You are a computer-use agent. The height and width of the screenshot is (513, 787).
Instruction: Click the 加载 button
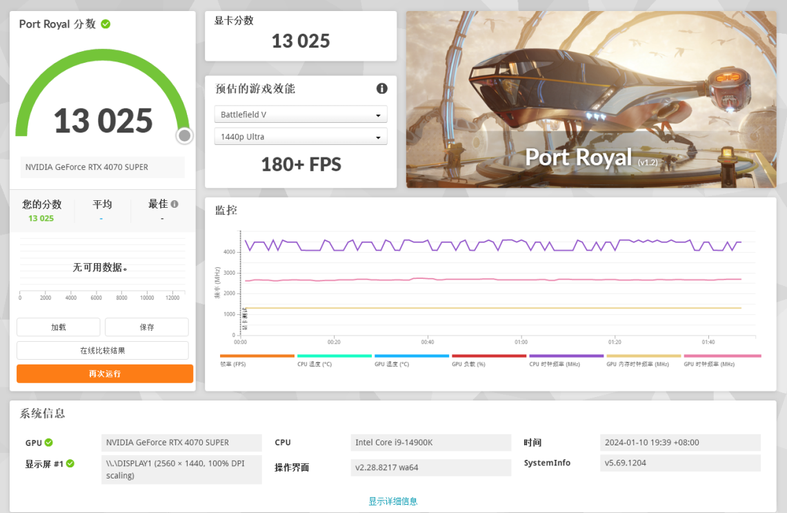[x=58, y=327]
